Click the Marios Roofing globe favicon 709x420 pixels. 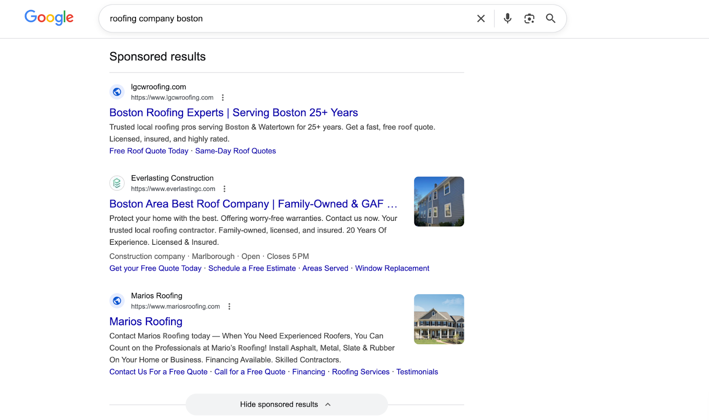pos(117,301)
